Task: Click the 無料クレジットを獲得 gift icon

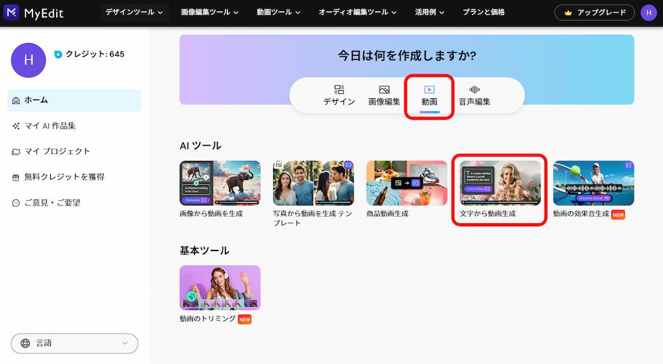Action: tap(16, 178)
